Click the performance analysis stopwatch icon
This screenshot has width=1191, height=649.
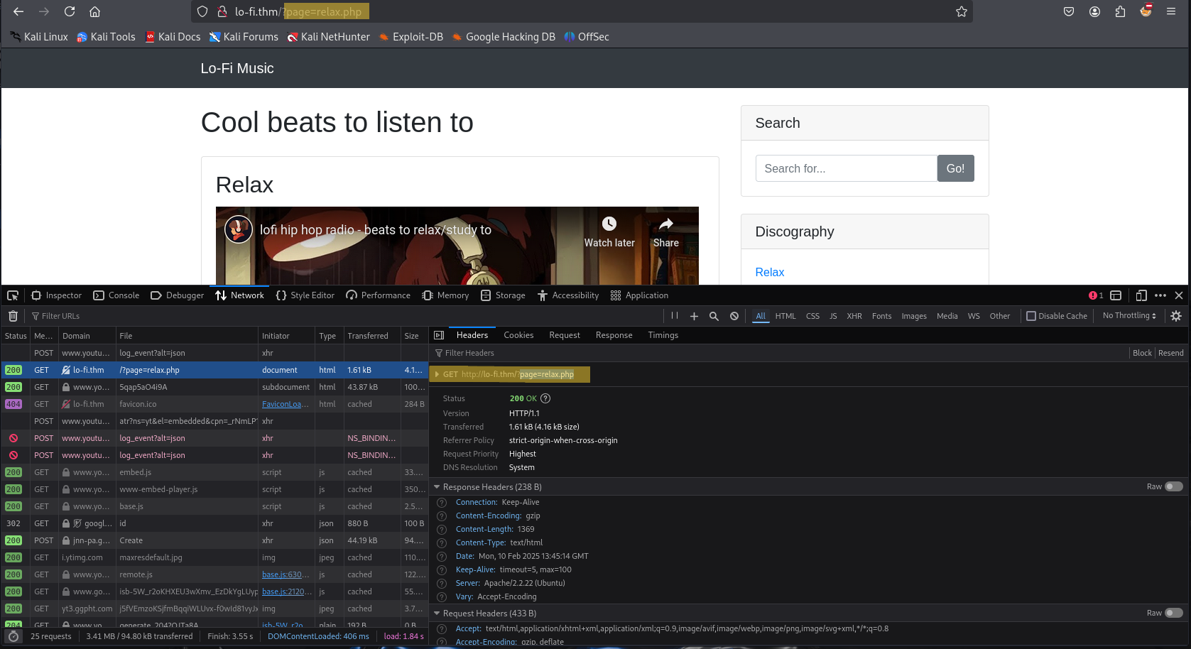coord(13,636)
